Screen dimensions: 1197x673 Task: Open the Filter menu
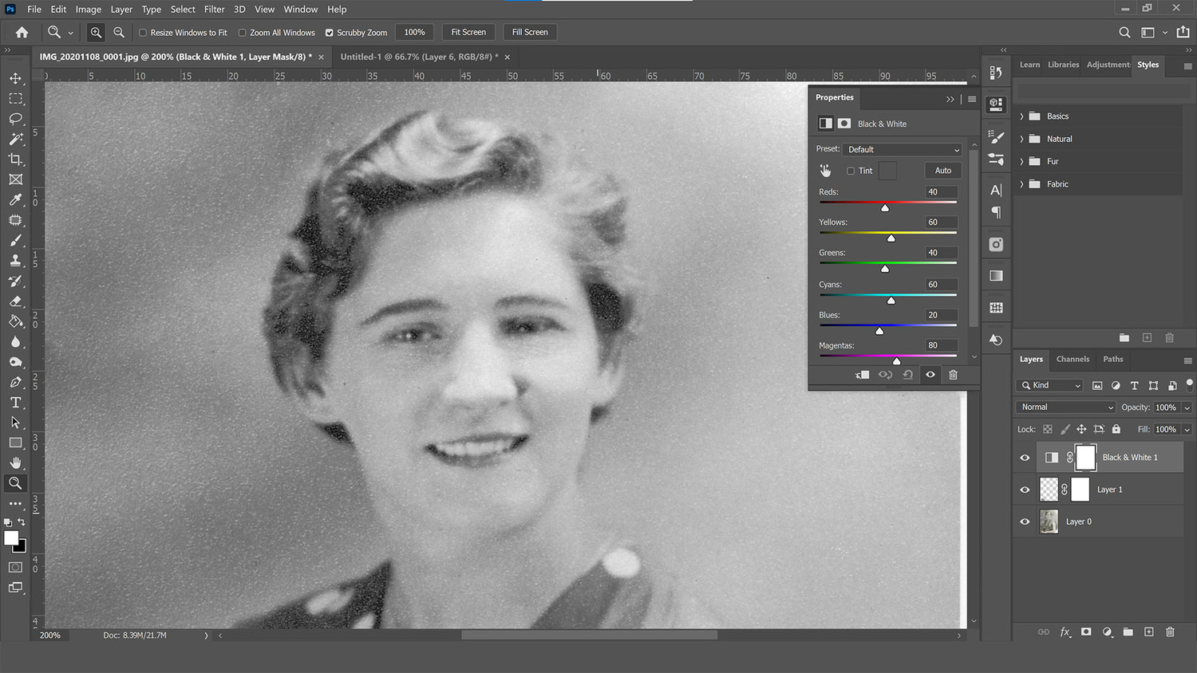coord(214,9)
